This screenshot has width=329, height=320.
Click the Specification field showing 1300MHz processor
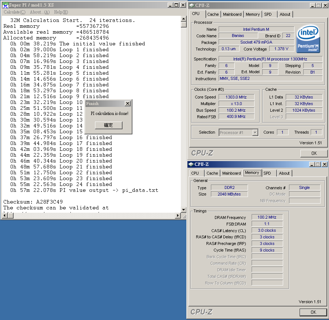270,59
